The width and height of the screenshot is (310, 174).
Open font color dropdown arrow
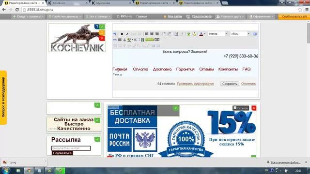pos(205,34)
